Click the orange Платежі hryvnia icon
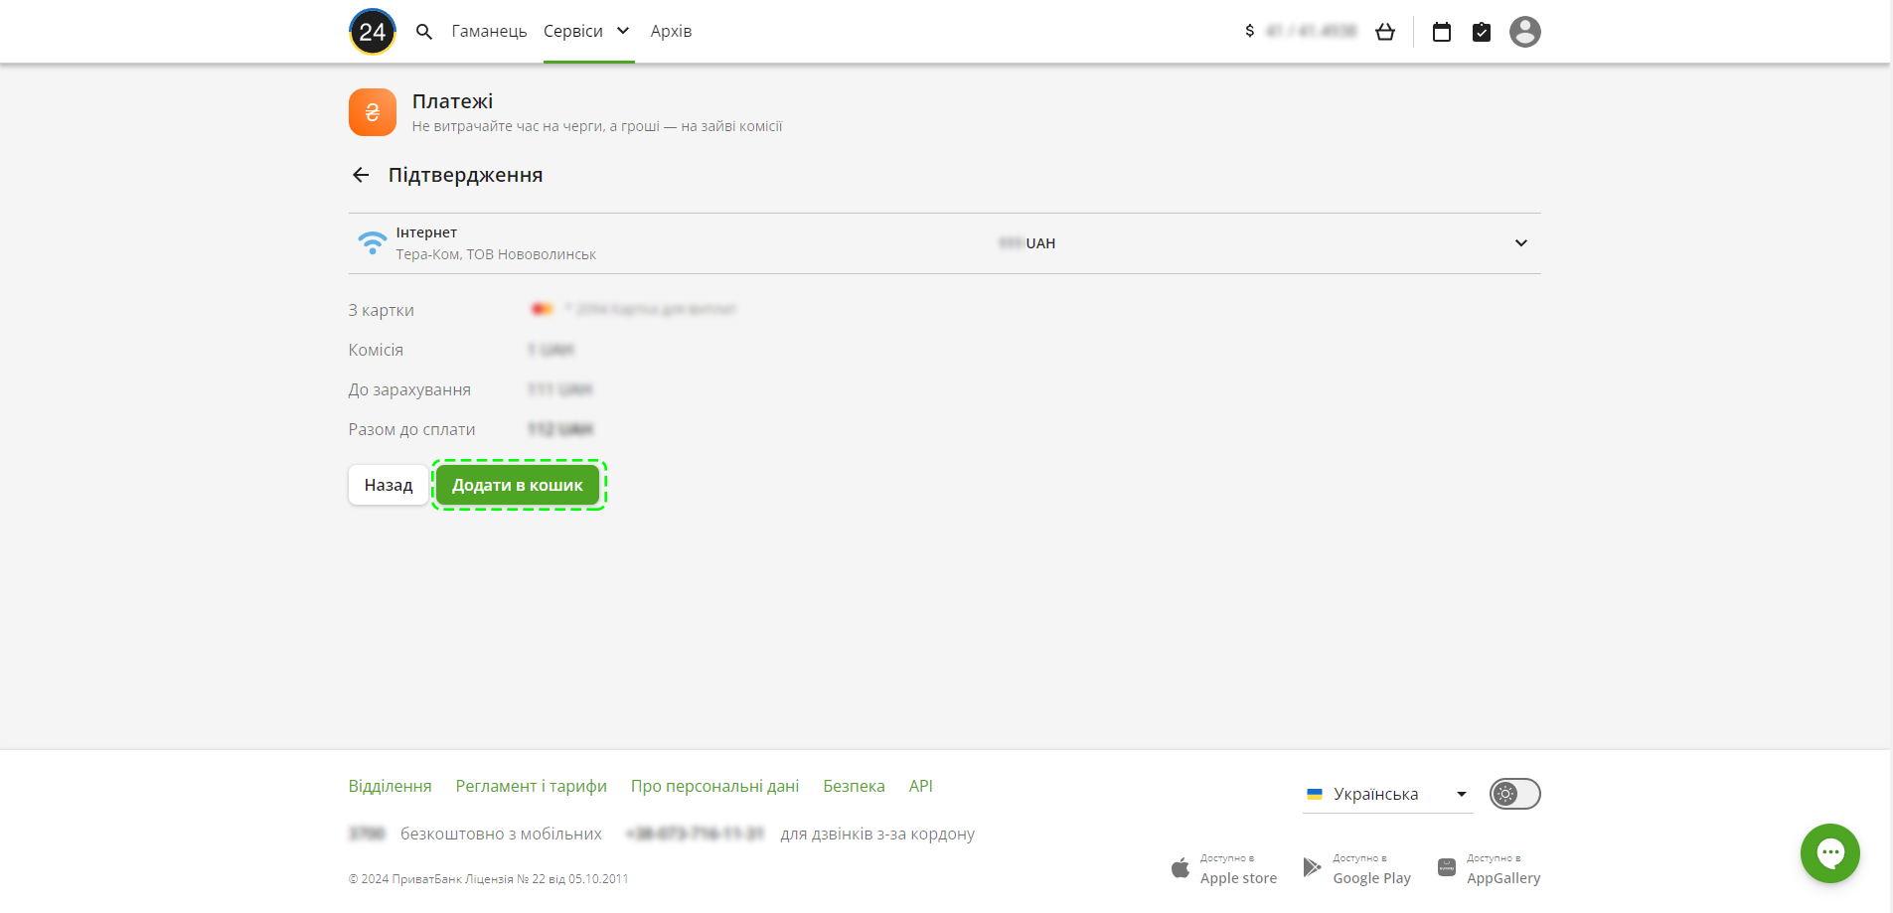Image resolution: width=1893 pixels, height=913 pixels. coord(373,112)
